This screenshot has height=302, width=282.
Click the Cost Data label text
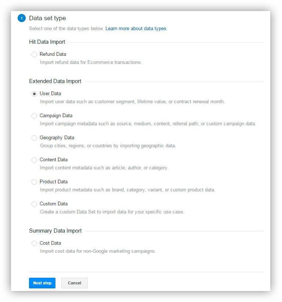pyautogui.click(x=50, y=243)
